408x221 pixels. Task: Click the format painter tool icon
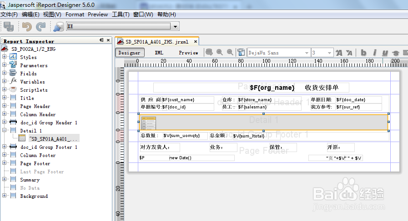point(241,53)
